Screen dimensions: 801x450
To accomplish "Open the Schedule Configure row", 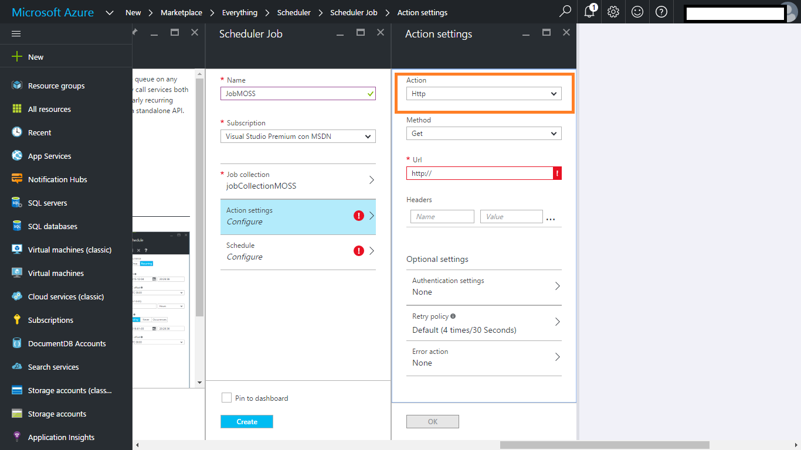I will pyautogui.click(x=298, y=251).
